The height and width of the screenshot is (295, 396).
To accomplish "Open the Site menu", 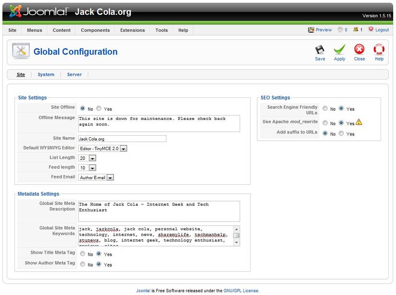I will (x=12, y=30).
